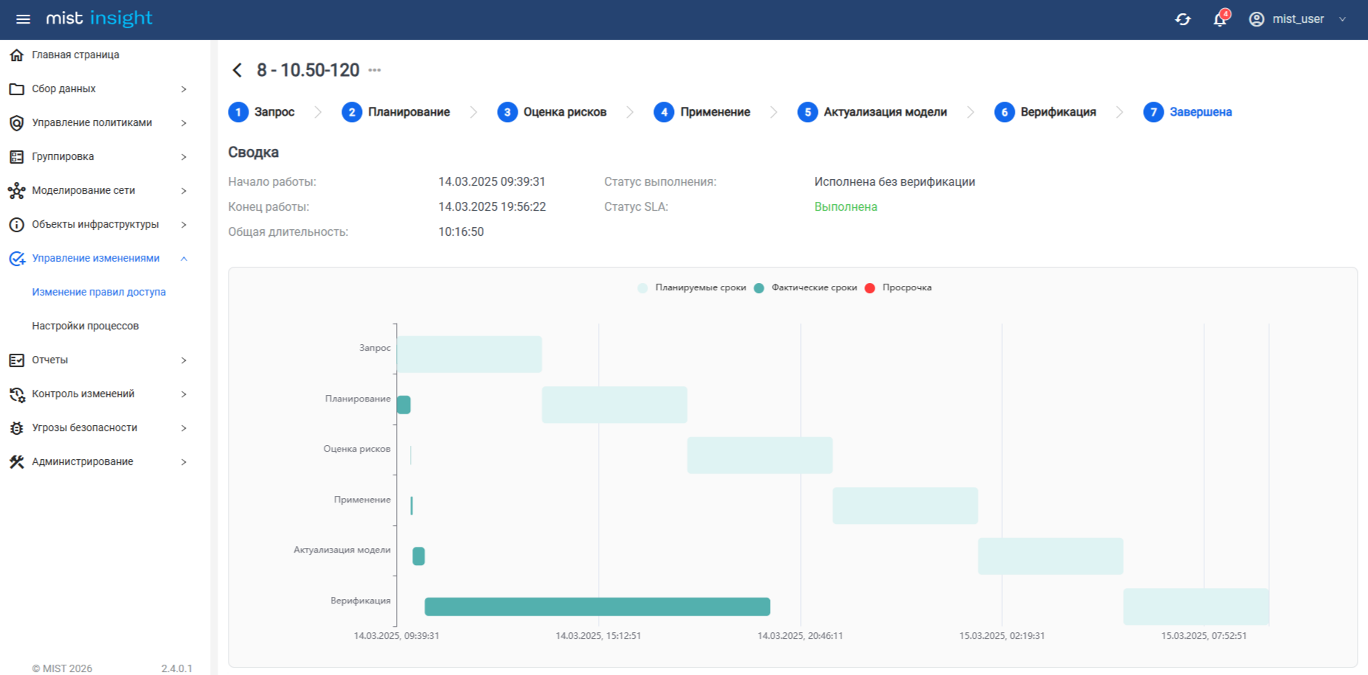
Task: Toggle the Фактические сроки legend series
Action: point(805,287)
